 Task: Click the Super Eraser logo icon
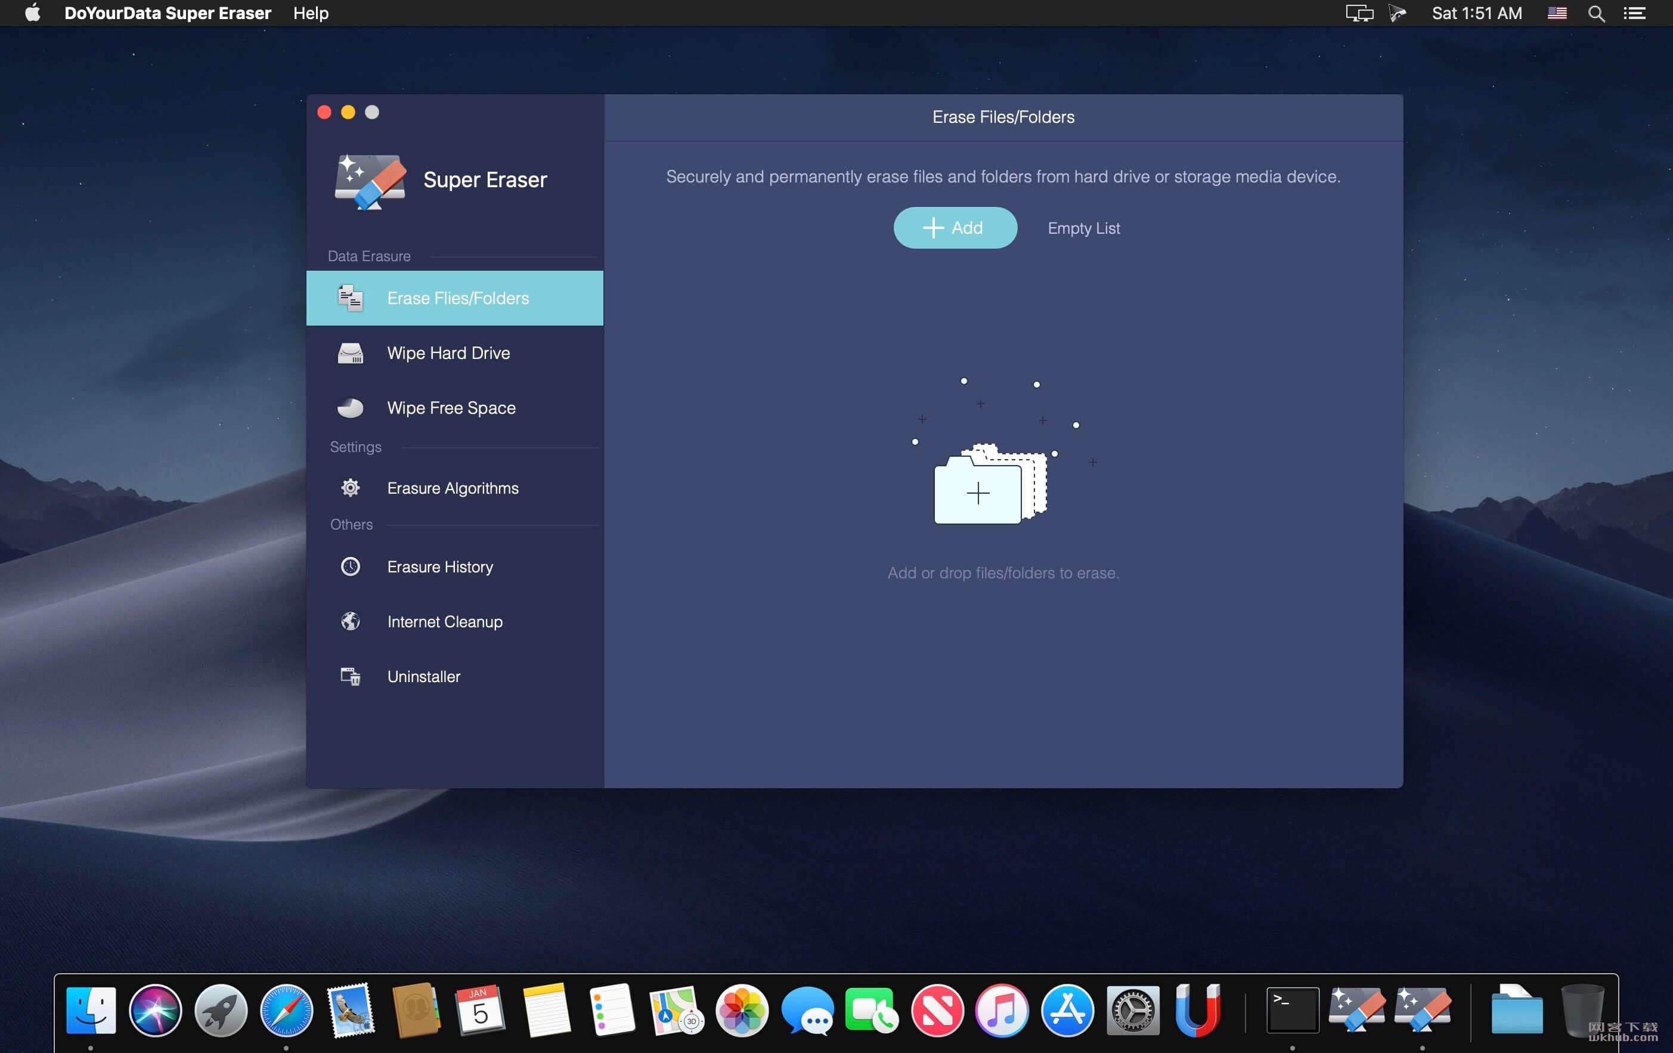click(x=370, y=181)
